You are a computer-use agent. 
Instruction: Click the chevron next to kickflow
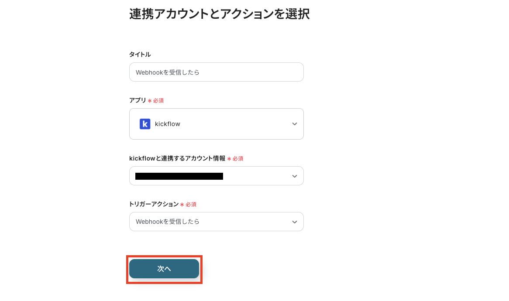(295, 124)
